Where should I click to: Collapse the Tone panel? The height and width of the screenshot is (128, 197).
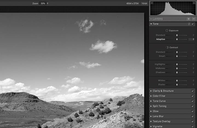151,24
